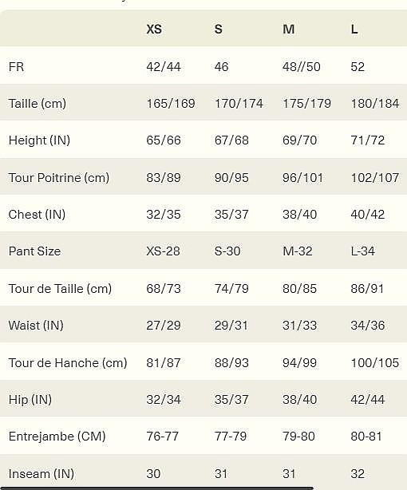Click the Inseam (IN) row label

41,474
